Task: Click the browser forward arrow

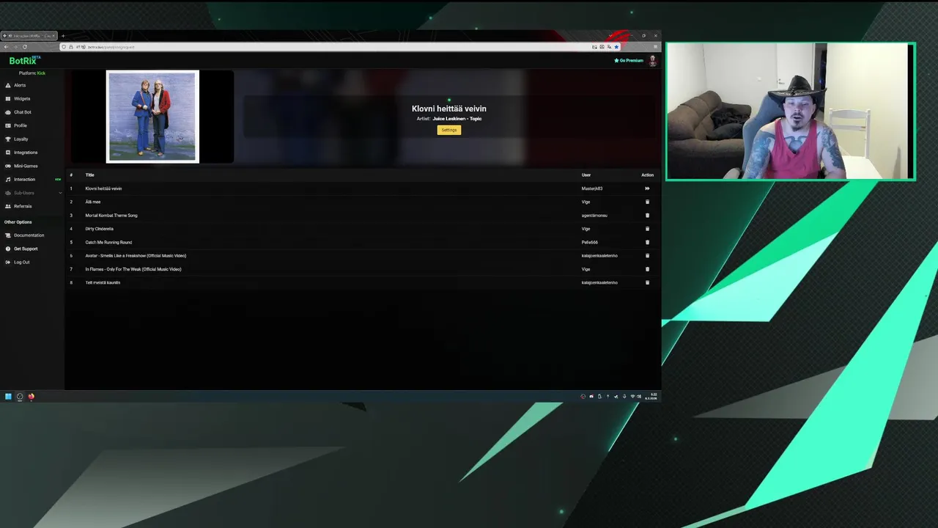Action: tap(15, 47)
